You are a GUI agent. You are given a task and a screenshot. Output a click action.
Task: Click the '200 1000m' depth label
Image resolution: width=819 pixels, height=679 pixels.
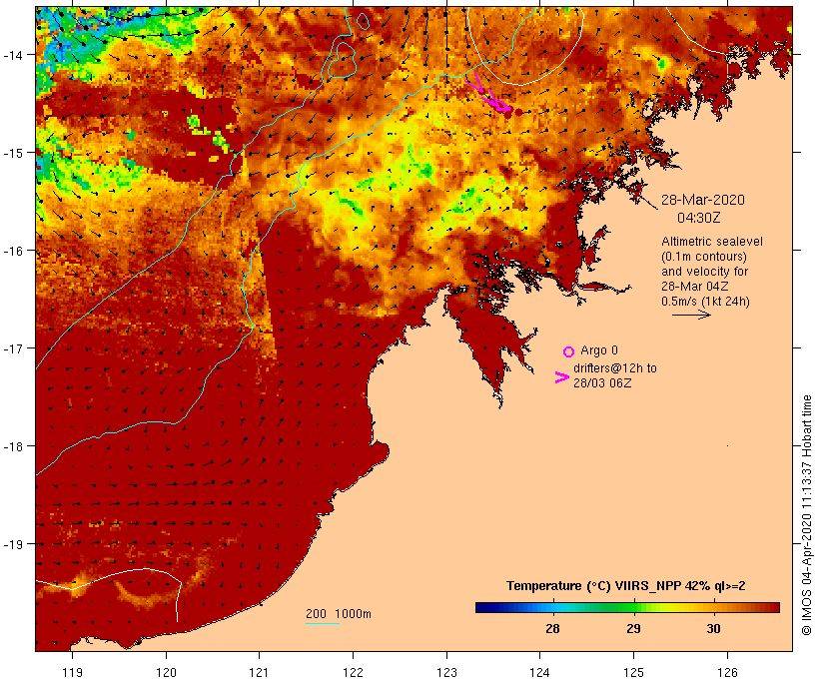click(339, 614)
